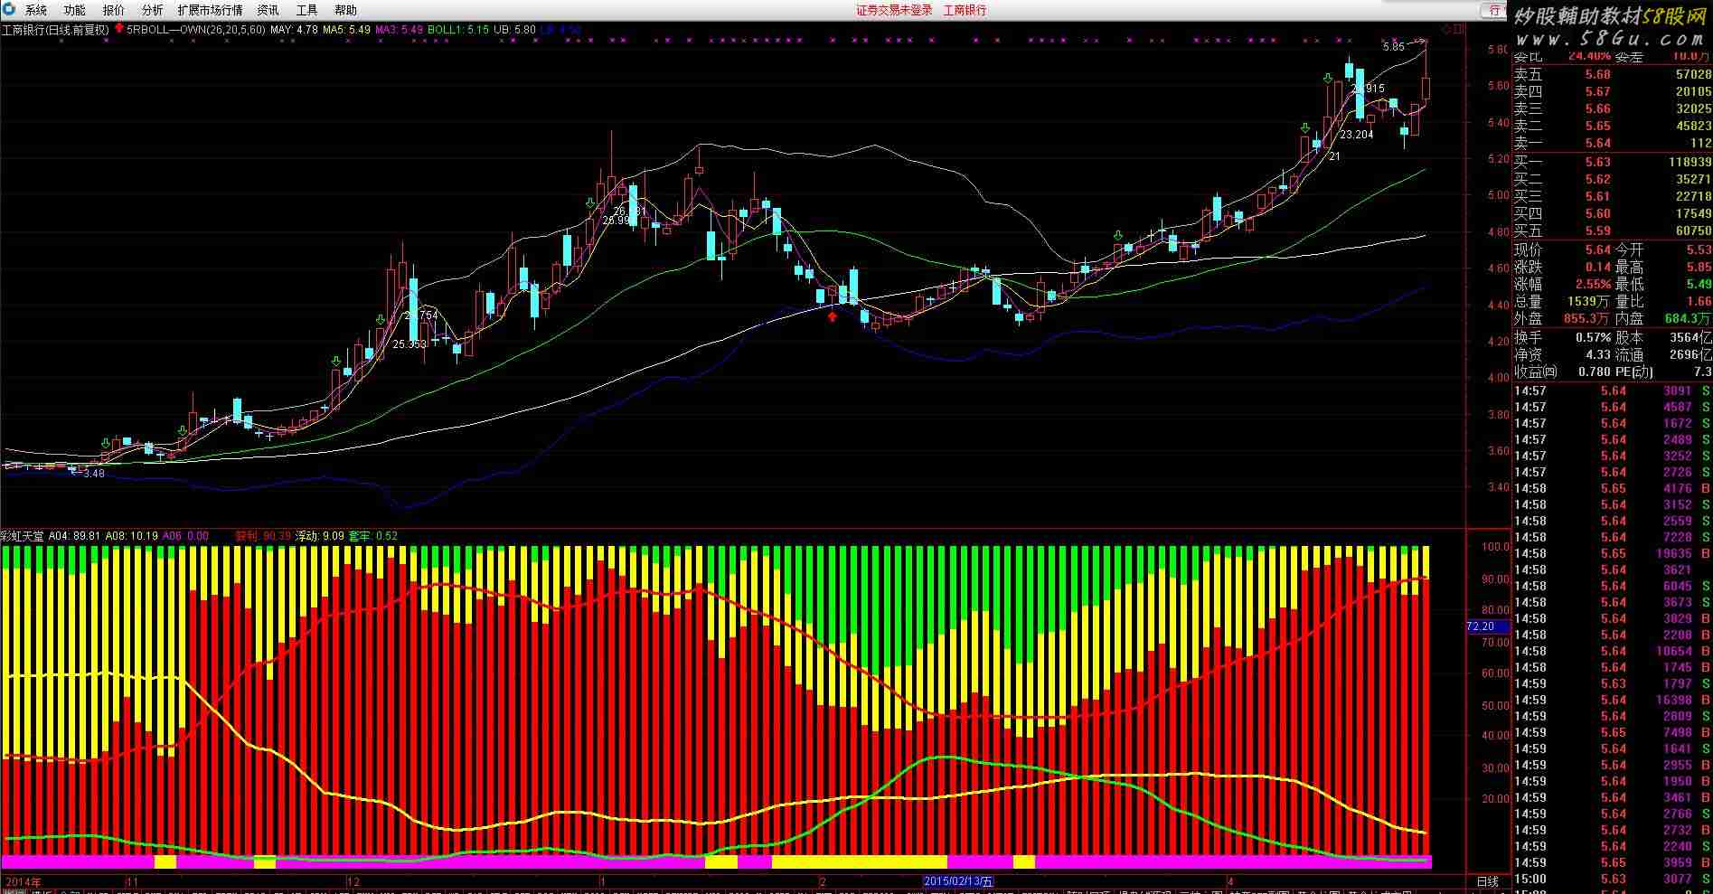The width and height of the screenshot is (1713, 894).
Task: Click the 买一 bid row at 5.63
Action: [x=1613, y=162]
